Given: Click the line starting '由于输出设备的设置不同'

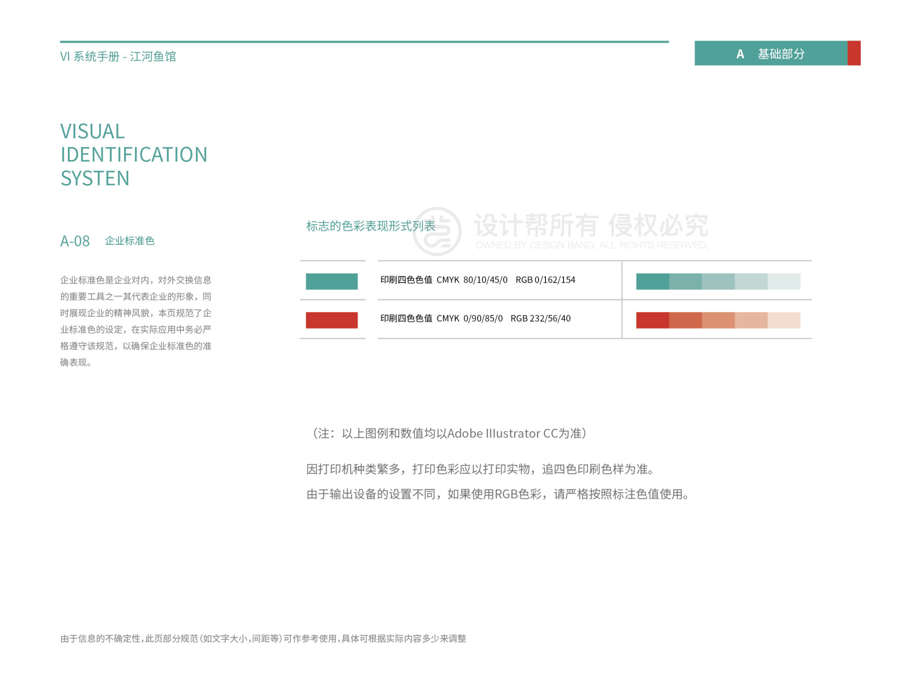Looking at the screenshot, I should pos(498,494).
